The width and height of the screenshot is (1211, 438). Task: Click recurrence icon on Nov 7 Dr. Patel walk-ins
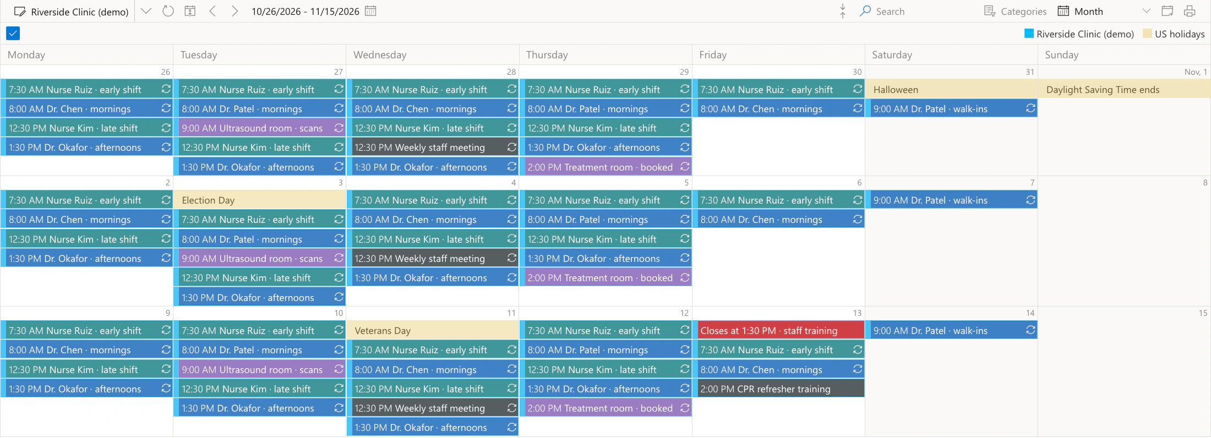tap(1030, 200)
